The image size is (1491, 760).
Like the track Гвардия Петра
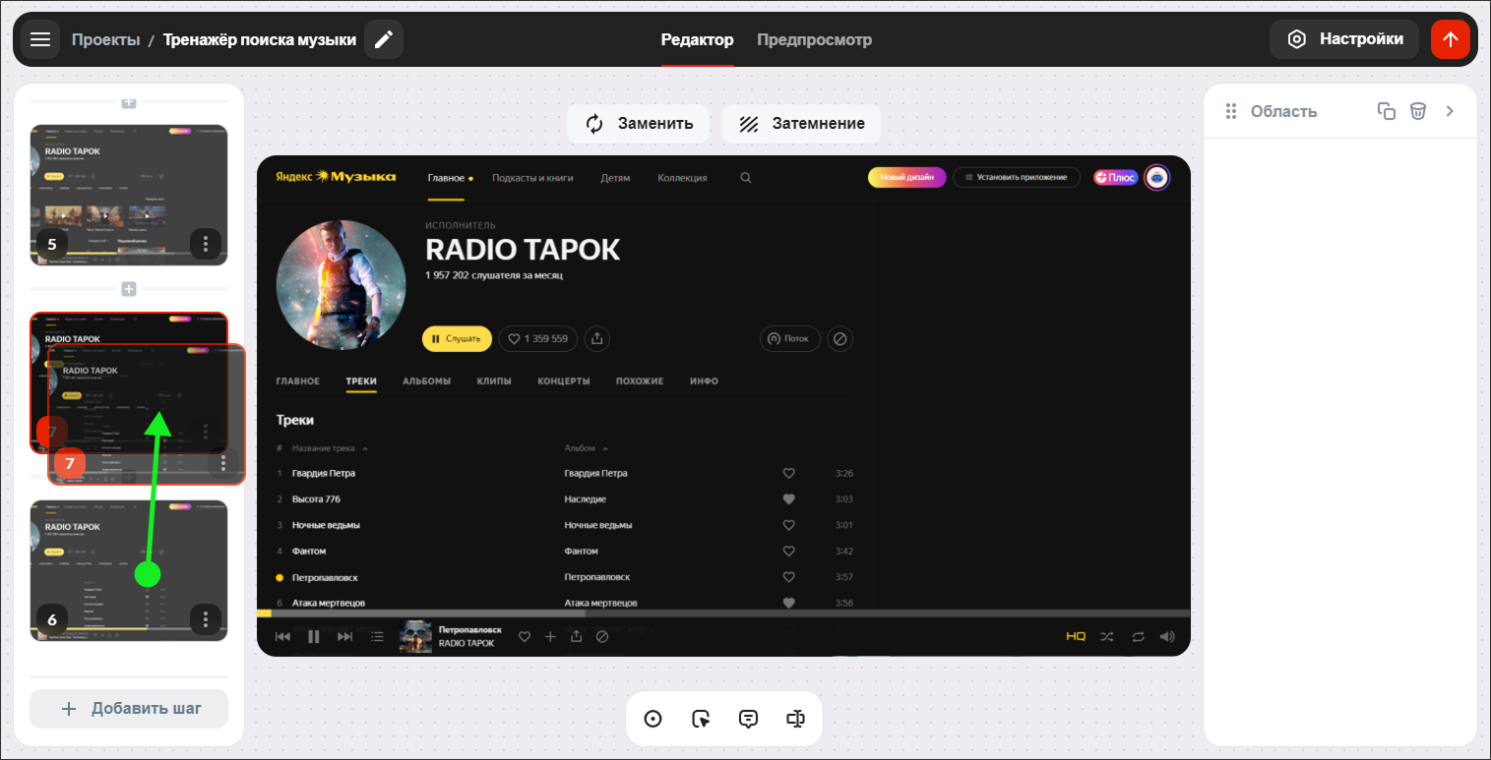pos(788,473)
